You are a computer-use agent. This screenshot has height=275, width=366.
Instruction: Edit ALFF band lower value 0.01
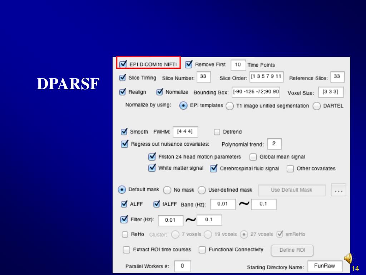(223, 204)
